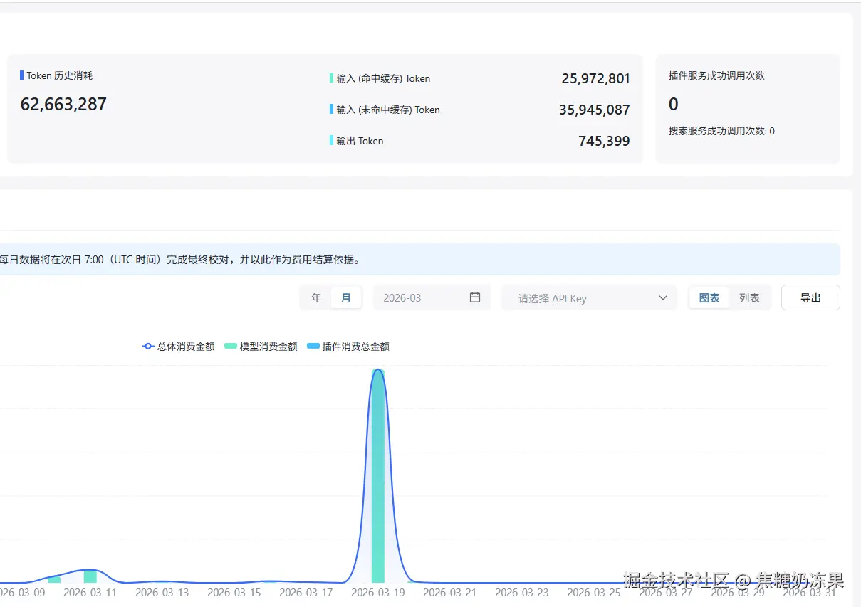The width and height of the screenshot is (861, 607).
Task: Select the 图表 view tab
Action: tap(709, 297)
